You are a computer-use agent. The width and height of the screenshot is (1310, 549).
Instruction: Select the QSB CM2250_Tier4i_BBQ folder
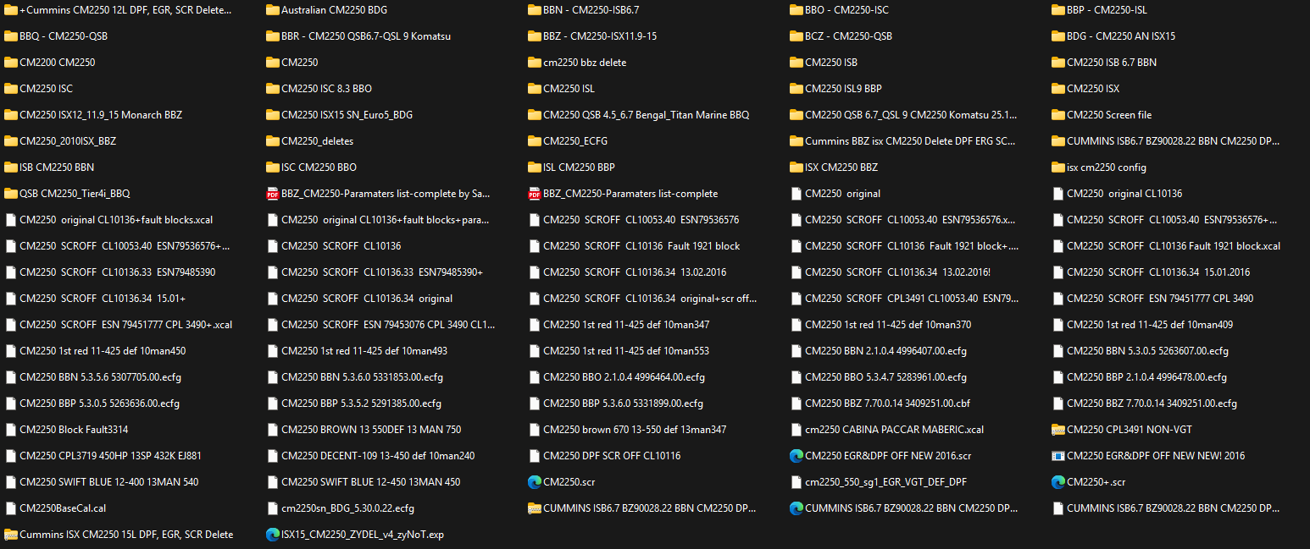pyautogui.click(x=74, y=194)
